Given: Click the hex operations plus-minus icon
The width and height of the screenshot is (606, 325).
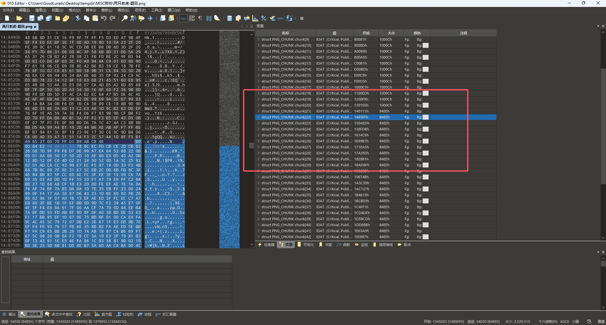Looking at the screenshot, I should coord(264,18).
